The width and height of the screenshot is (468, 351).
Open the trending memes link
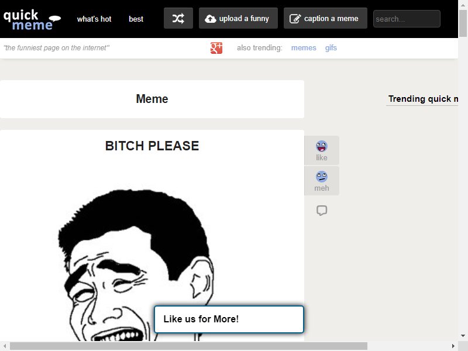304,48
